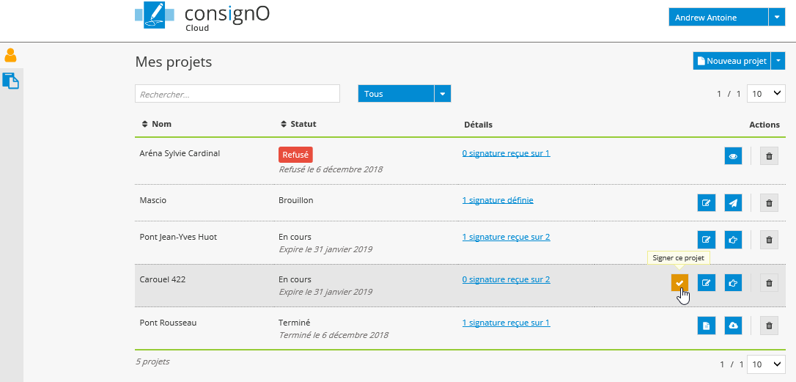Open the Pont Rousseau document icon
The width and height of the screenshot is (796, 382).
pos(706,326)
